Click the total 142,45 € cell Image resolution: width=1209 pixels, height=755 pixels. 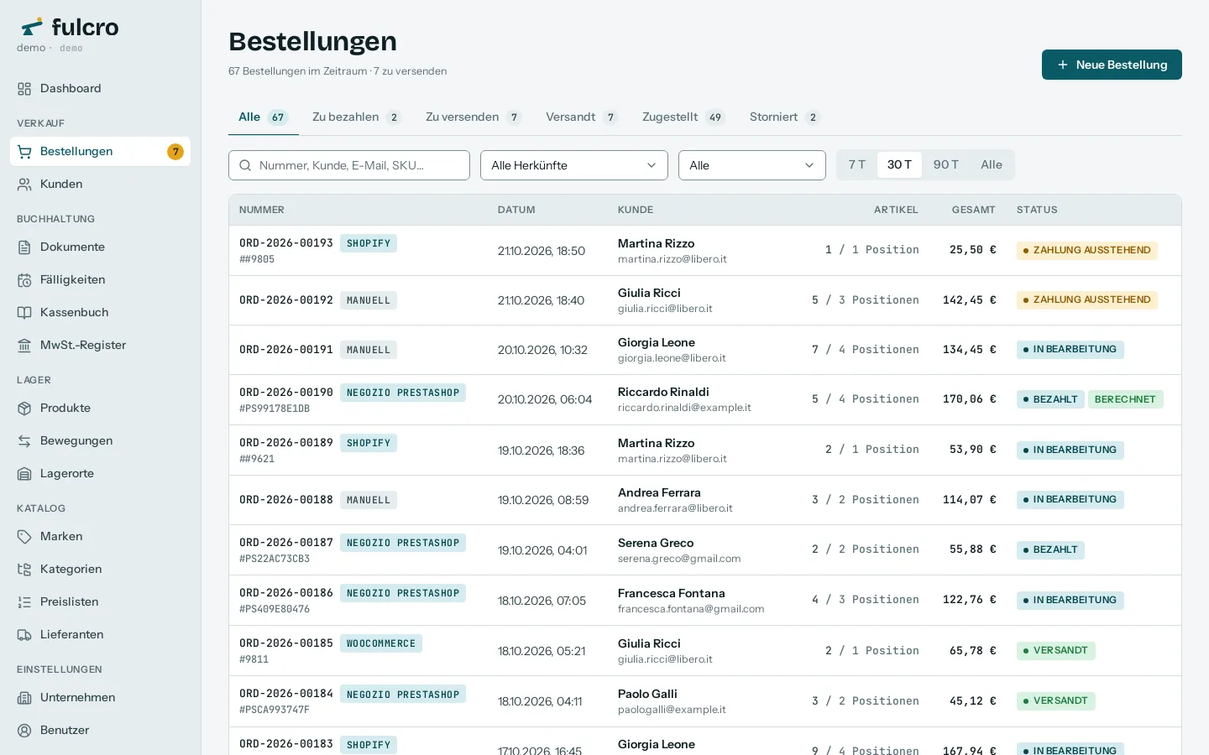point(969,300)
